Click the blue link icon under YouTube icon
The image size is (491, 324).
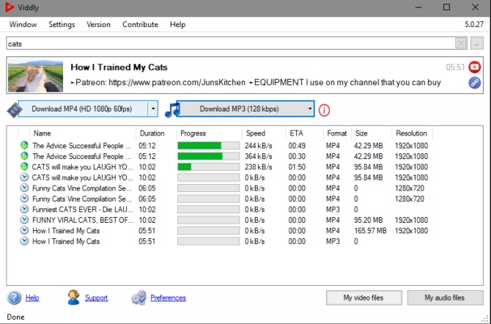click(x=475, y=82)
